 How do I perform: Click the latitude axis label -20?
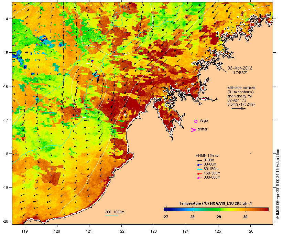[x=5, y=221]
